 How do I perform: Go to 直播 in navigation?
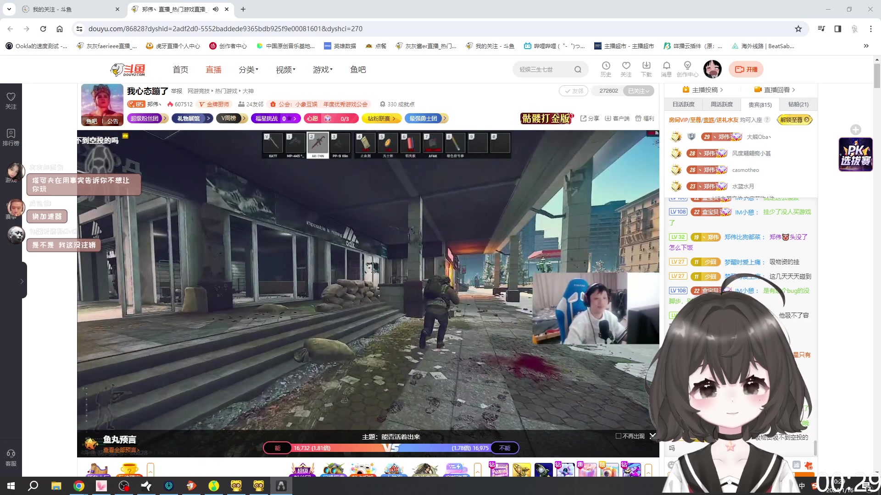tap(213, 70)
